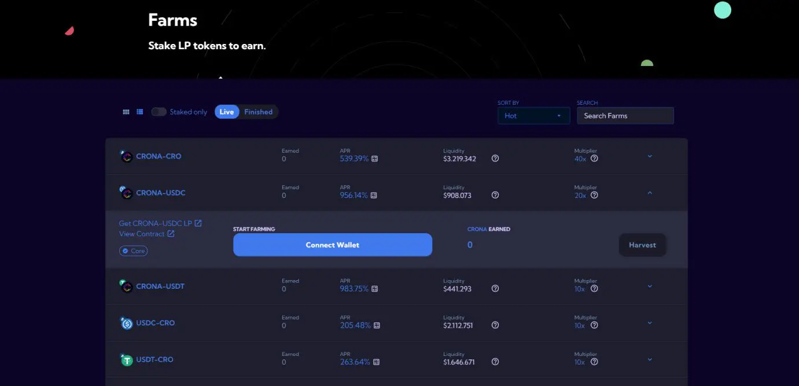This screenshot has height=386, width=799.
Task: Click multiplier help icon next to 20x
Action: point(594,195)
